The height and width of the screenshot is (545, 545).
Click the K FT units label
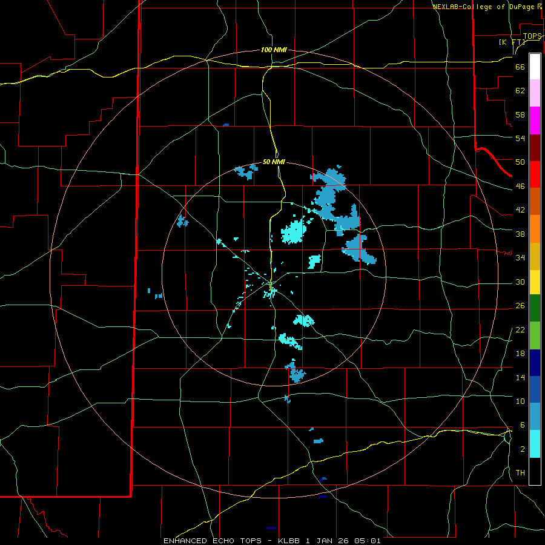click(x=512, y=42)
